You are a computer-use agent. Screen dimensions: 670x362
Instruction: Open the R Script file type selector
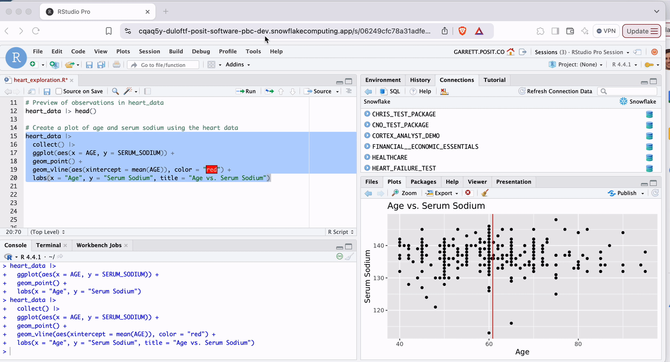pos(340,232)
